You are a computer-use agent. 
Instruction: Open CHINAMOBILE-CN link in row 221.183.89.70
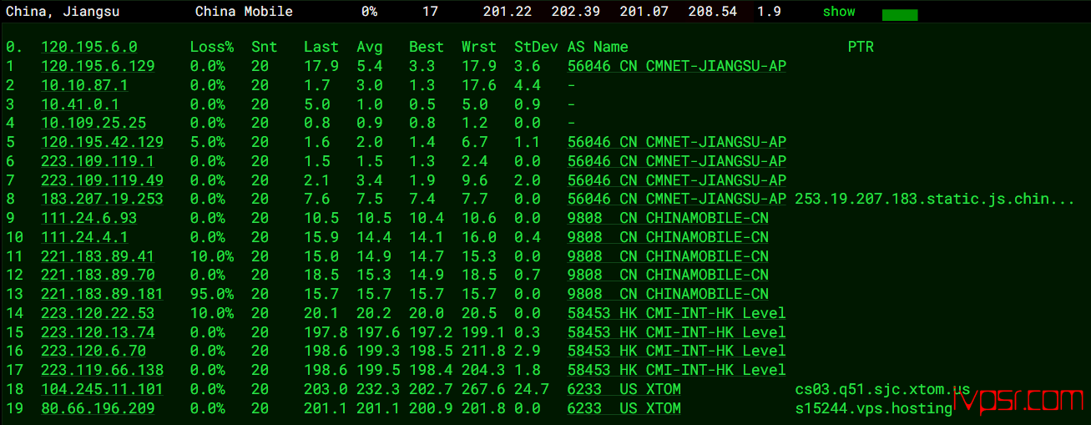[668, 275]
